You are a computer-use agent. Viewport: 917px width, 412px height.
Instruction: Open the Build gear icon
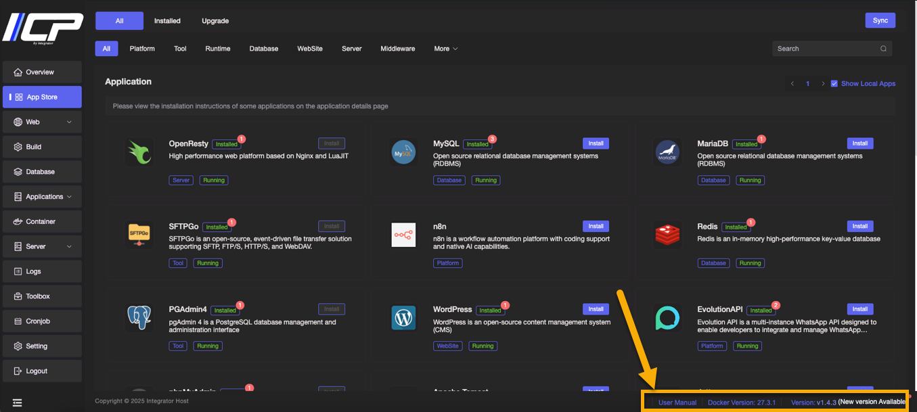point(18,147)
